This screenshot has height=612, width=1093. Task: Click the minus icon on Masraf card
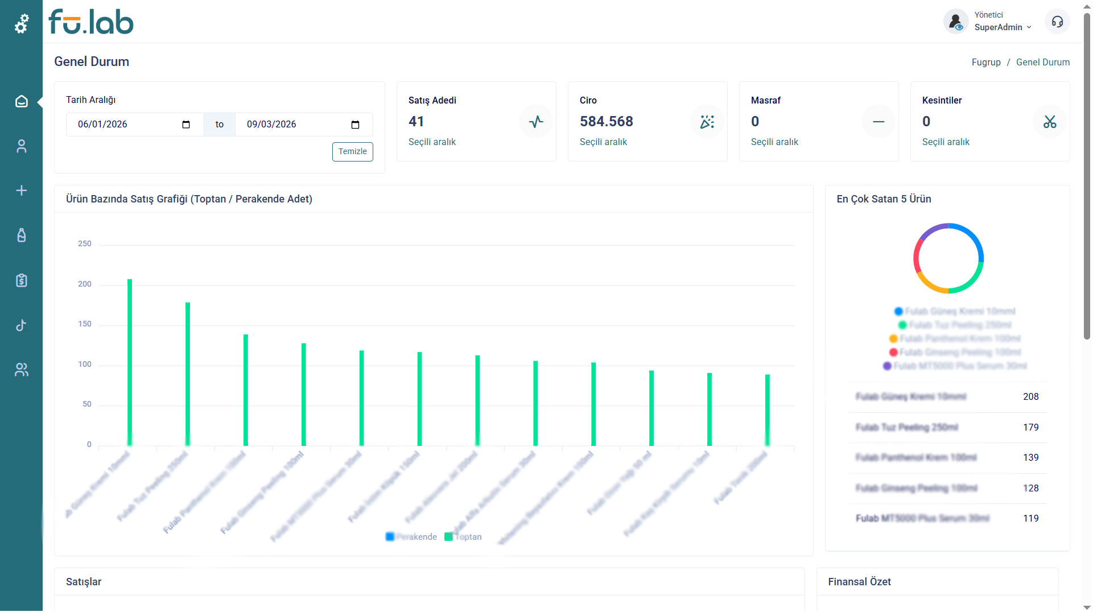point(878,122)
